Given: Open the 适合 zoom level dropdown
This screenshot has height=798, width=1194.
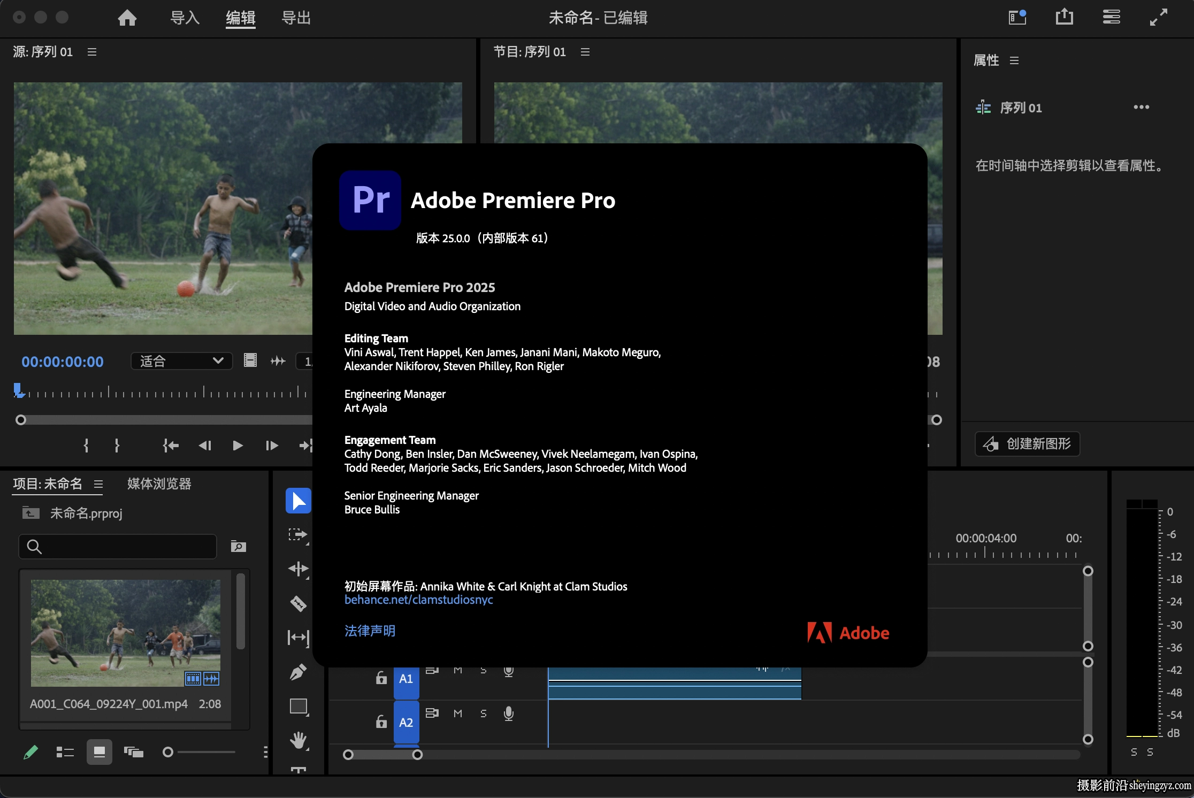Looking at the screenshot, I should [x=182, y=361].
